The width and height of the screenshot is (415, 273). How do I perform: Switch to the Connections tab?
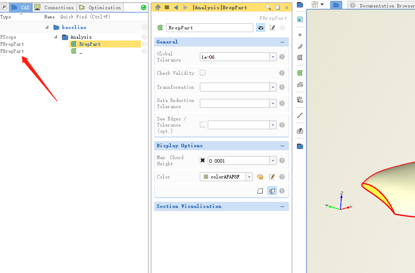(x=54, y=7)
